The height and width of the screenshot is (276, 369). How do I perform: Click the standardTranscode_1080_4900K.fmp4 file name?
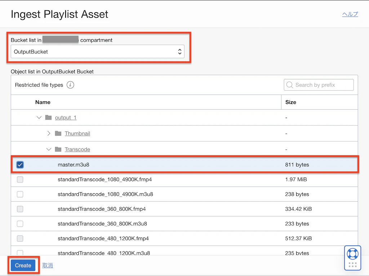(105, 180)
